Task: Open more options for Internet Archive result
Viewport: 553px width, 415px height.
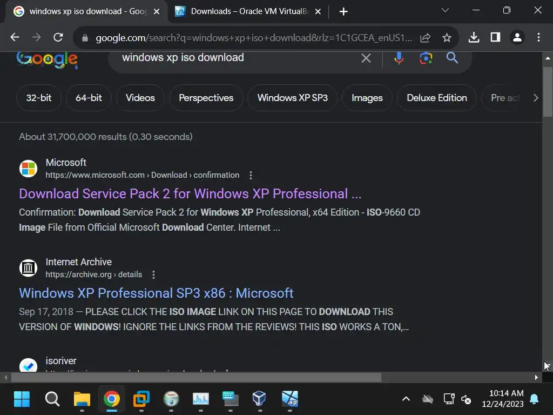Action: click(153, 275)
